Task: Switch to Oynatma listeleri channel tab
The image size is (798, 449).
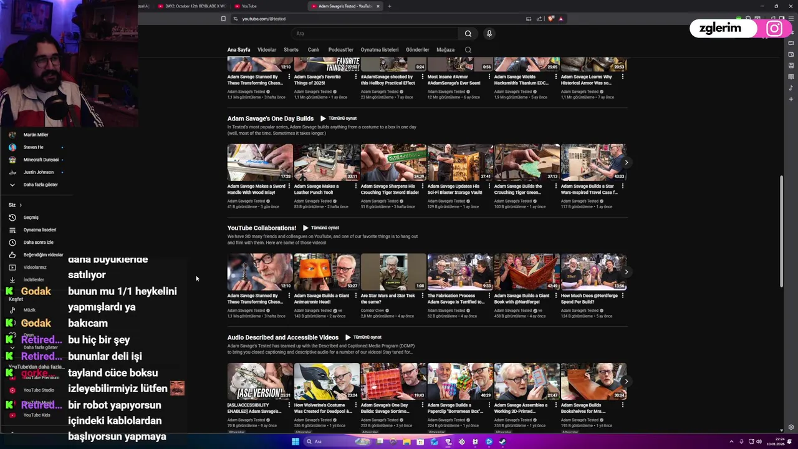Action: (x=380, y=50)
